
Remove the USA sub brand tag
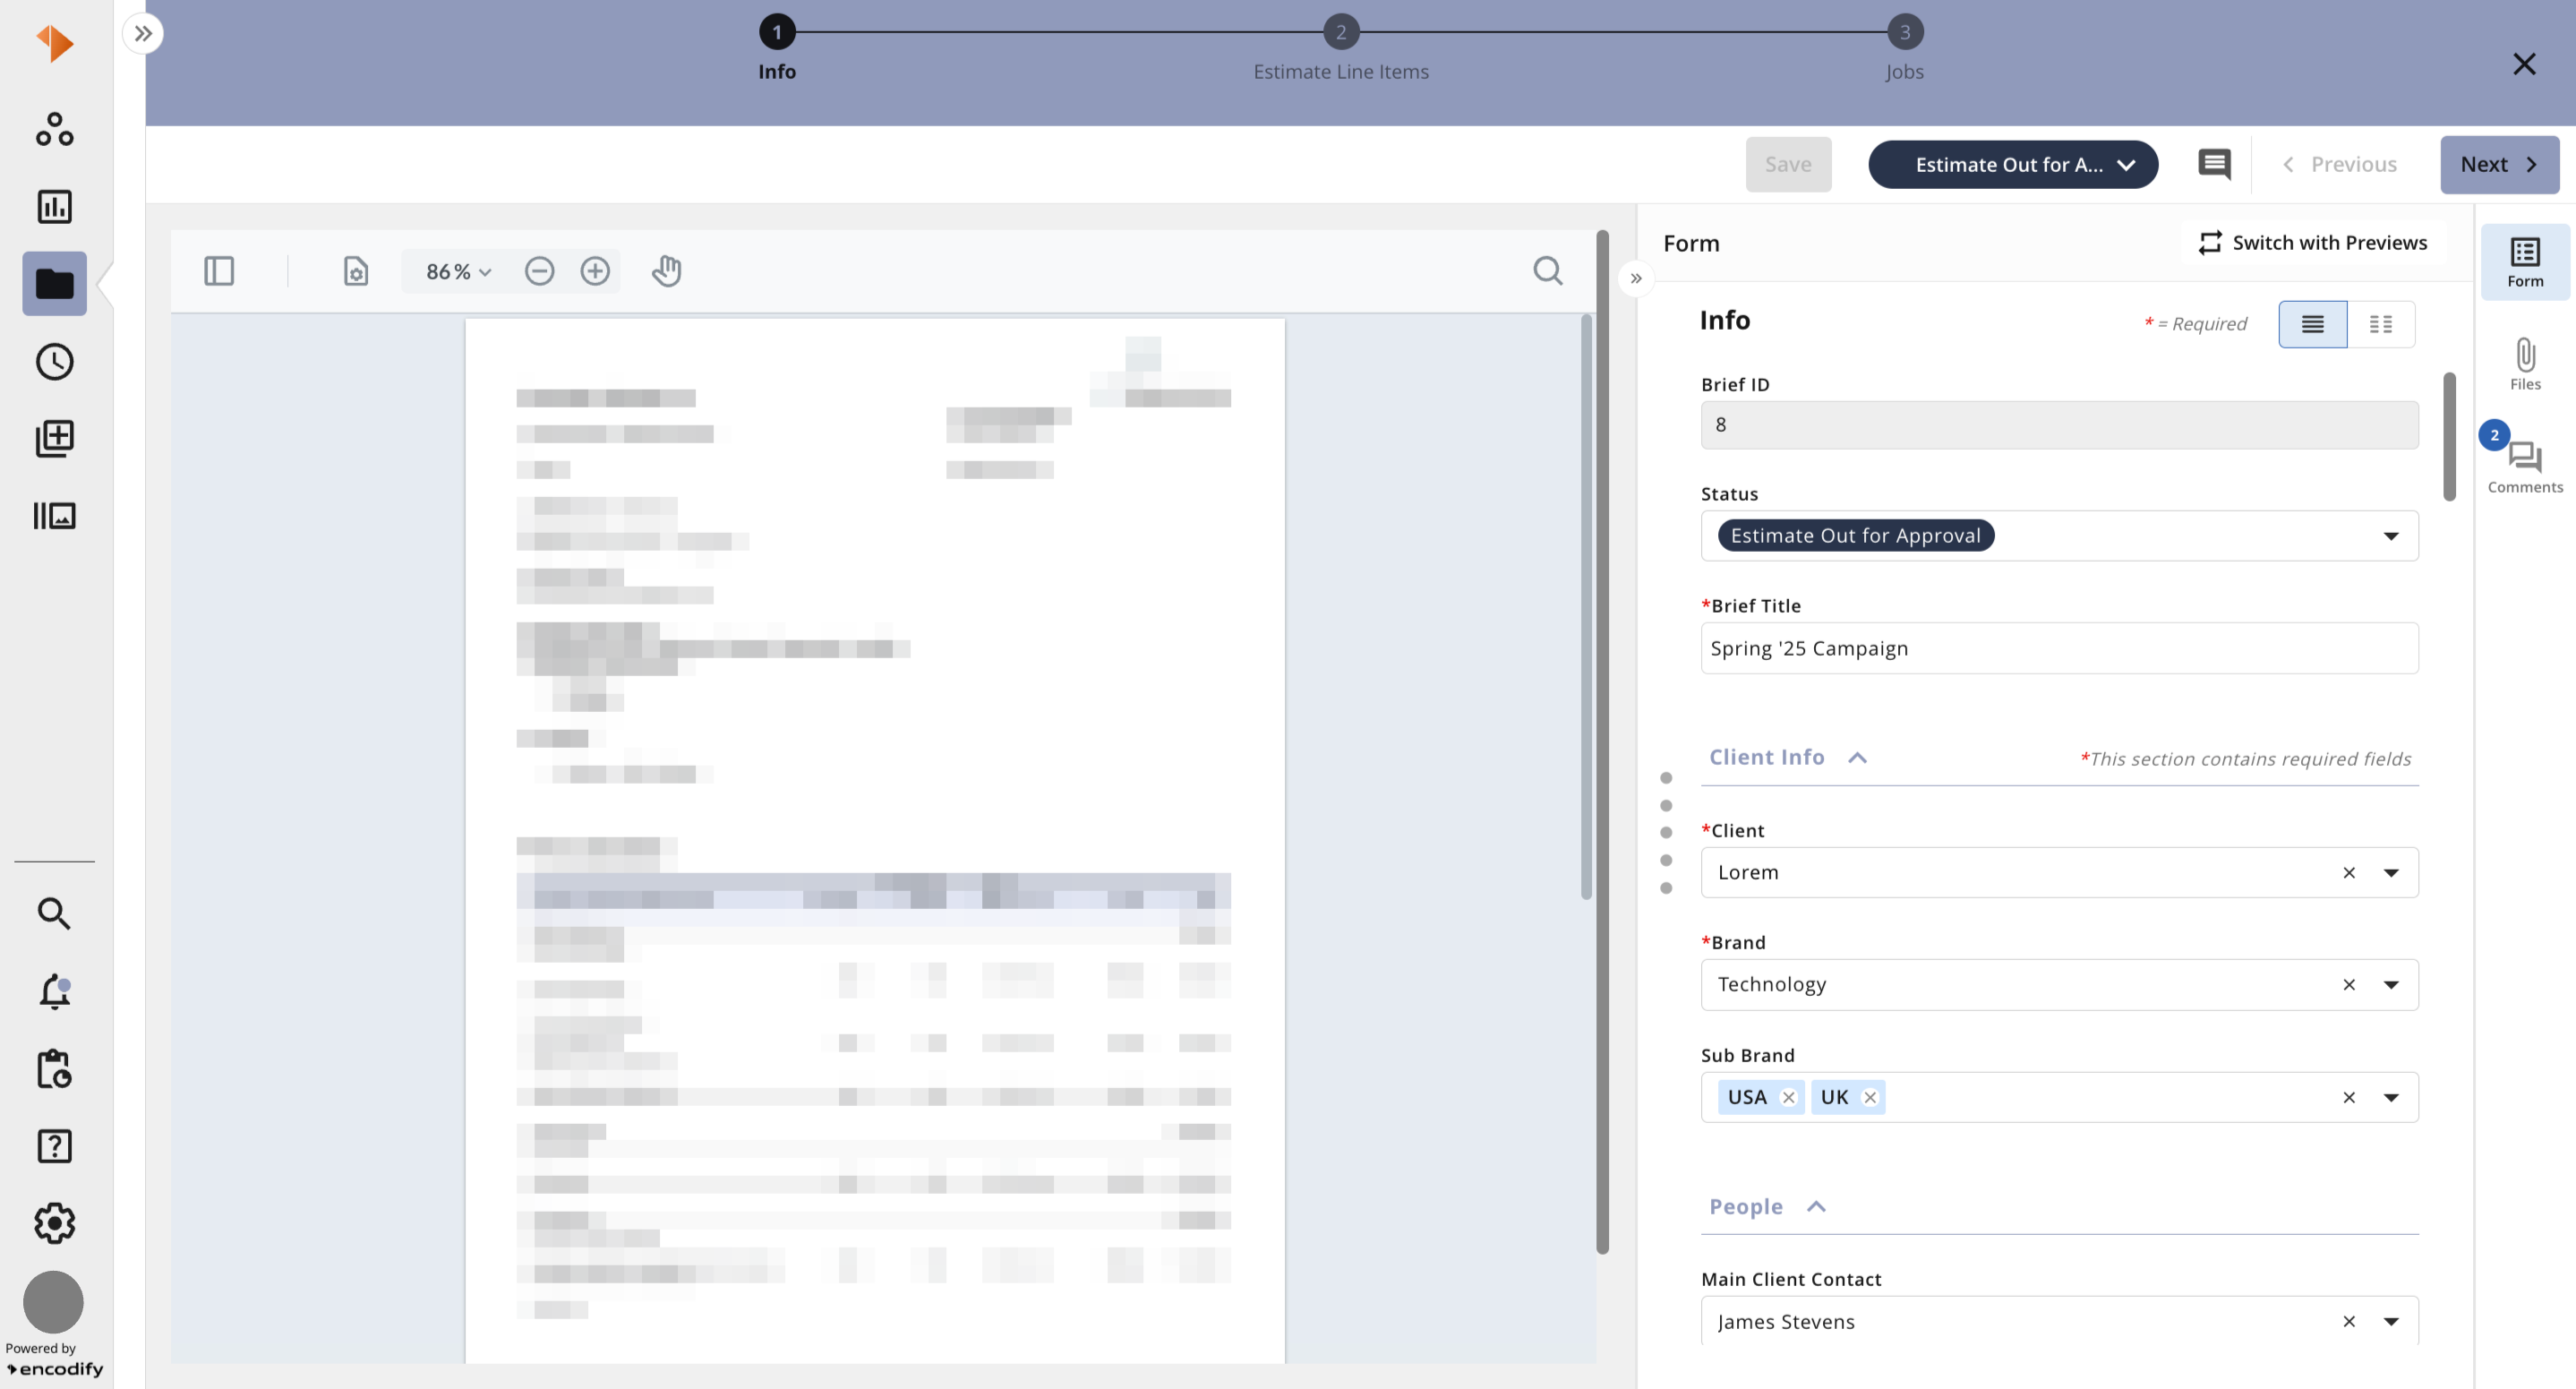1788,1098
